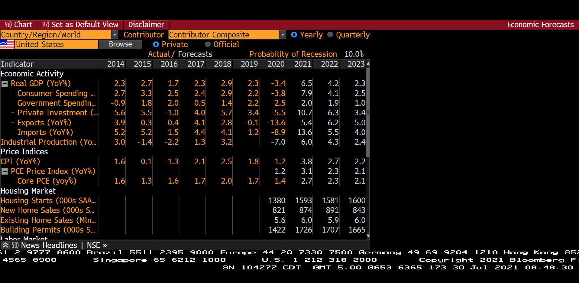The width and height of the screenshot is (579, 283).
Task: Open the Contributor Composite dropdown arrow
Action: (x=283, y=35)
